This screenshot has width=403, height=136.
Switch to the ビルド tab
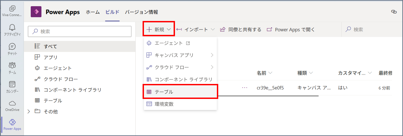112,12
